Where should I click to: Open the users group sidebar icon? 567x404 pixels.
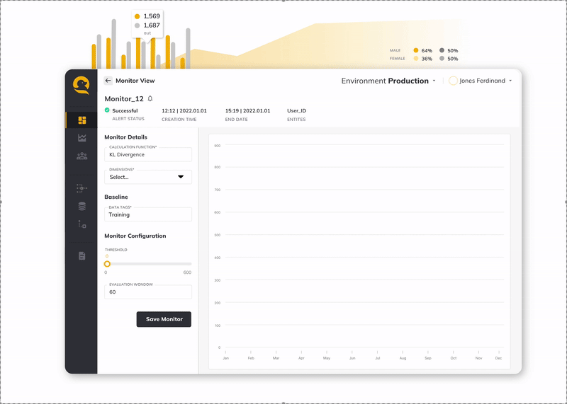click(82, 156)
